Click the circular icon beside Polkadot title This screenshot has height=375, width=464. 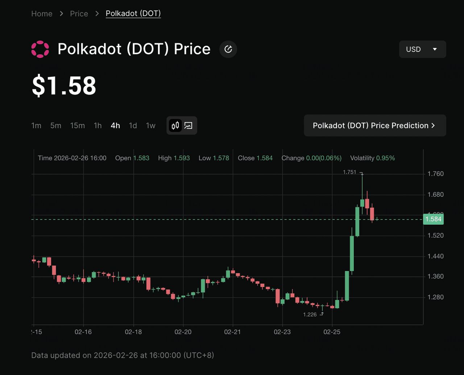(228, 49)
